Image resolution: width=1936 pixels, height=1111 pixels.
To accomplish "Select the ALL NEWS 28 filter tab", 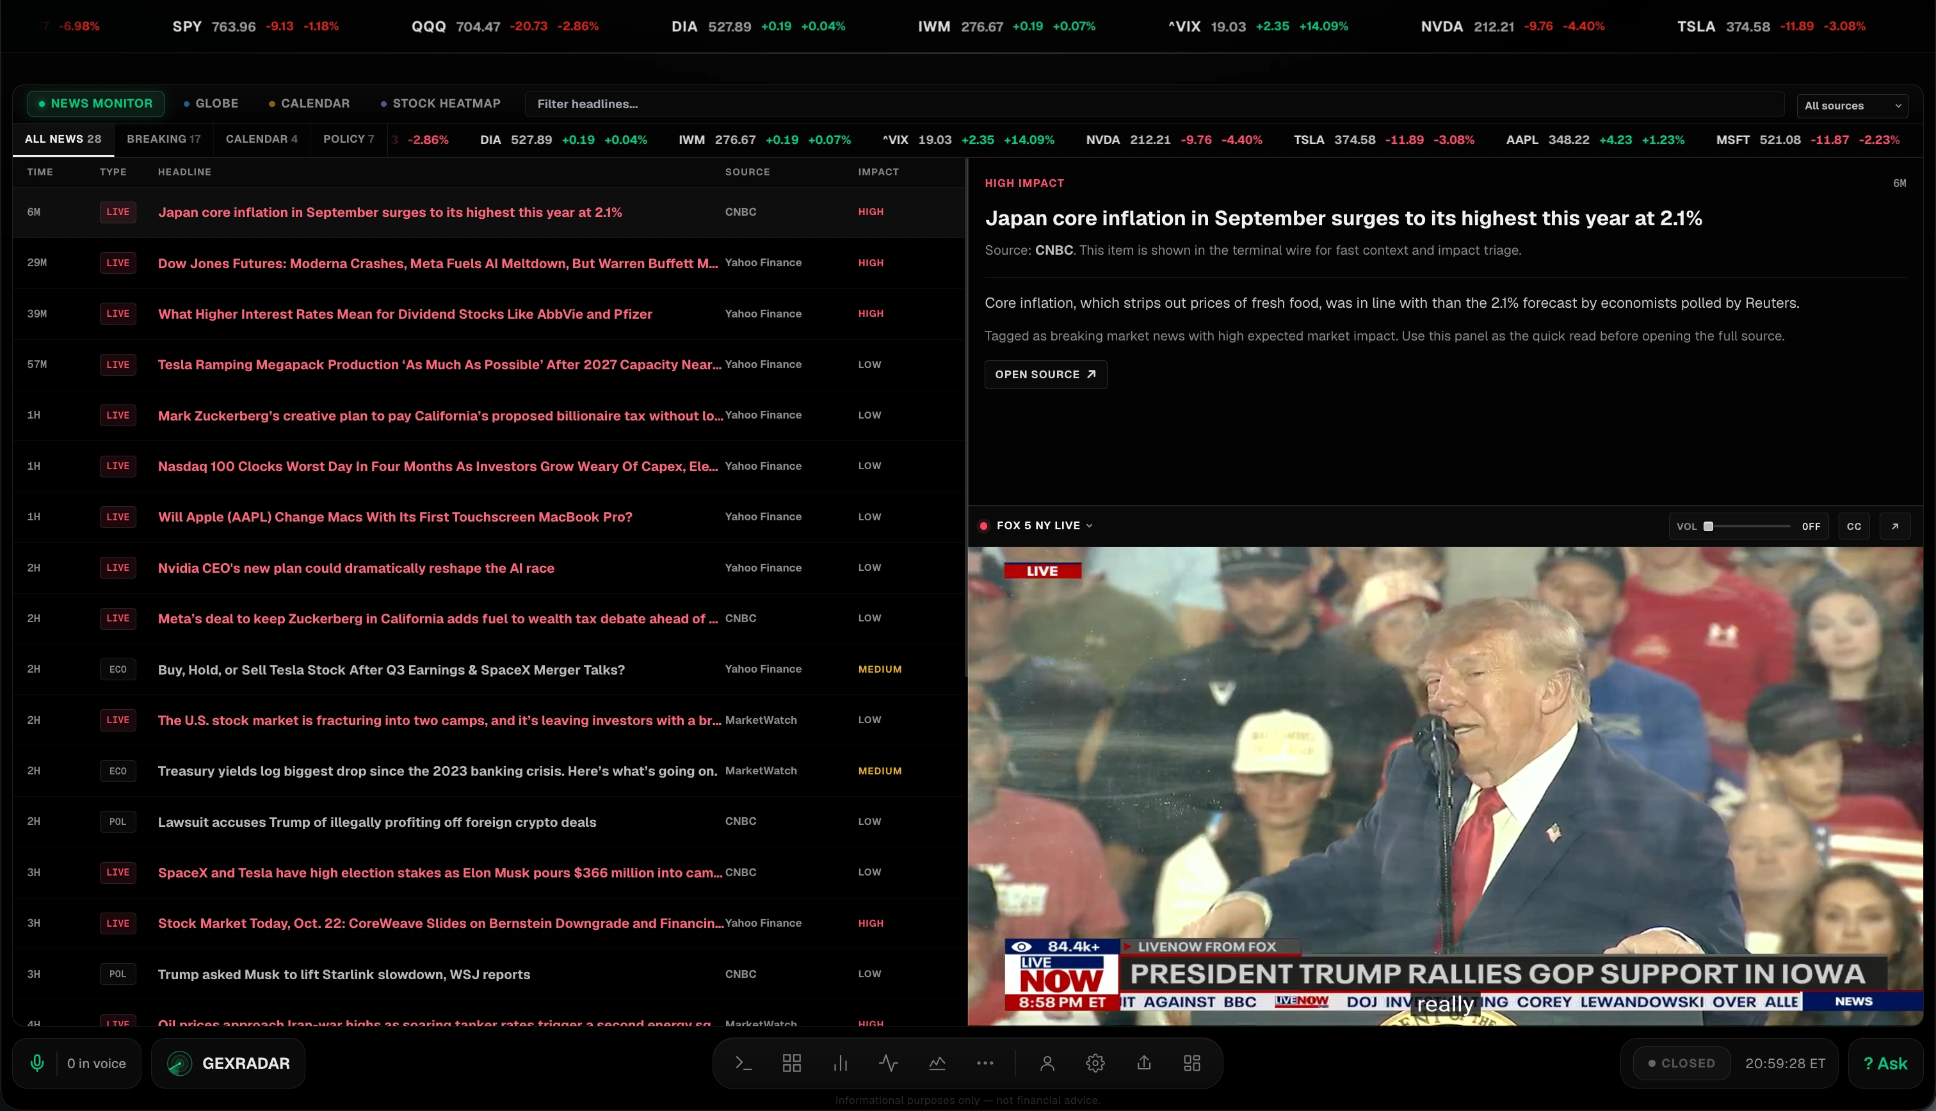I will [x=63, y=139].
